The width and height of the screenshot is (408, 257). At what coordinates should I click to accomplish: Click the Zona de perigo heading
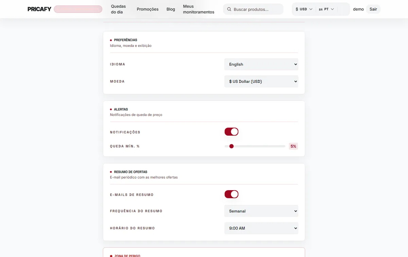click(x=127, y=256)
